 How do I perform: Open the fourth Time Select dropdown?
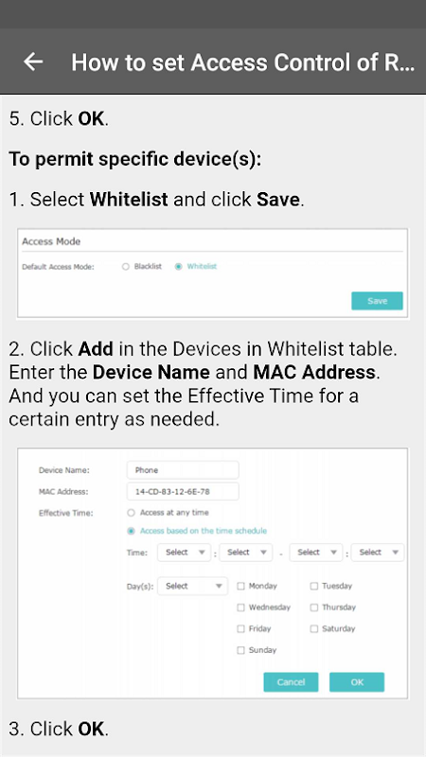378,553
